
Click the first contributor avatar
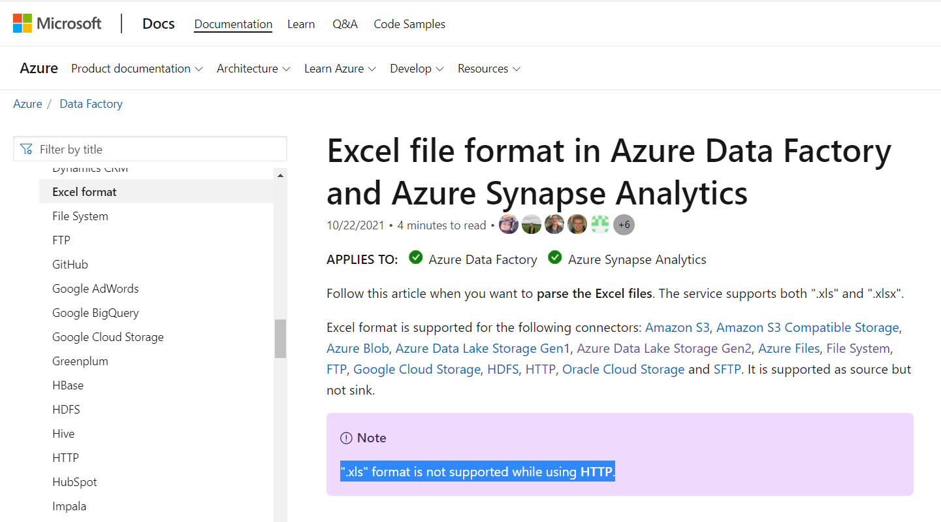coord(509,225)
